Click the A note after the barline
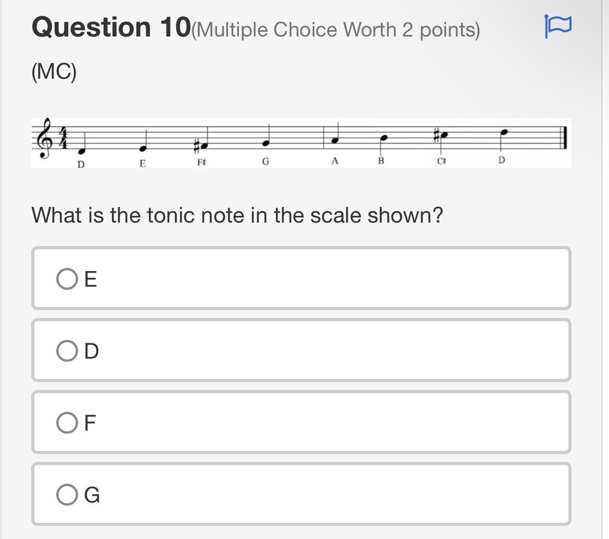Screen dimensions: 609x539 [335, 140]
